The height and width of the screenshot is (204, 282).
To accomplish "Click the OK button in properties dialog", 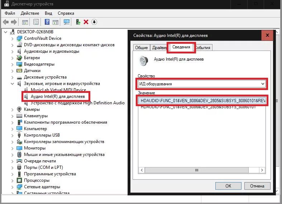I will (228, 186).
